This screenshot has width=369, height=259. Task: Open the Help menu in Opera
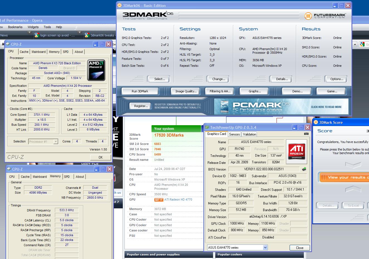(59, 27)
